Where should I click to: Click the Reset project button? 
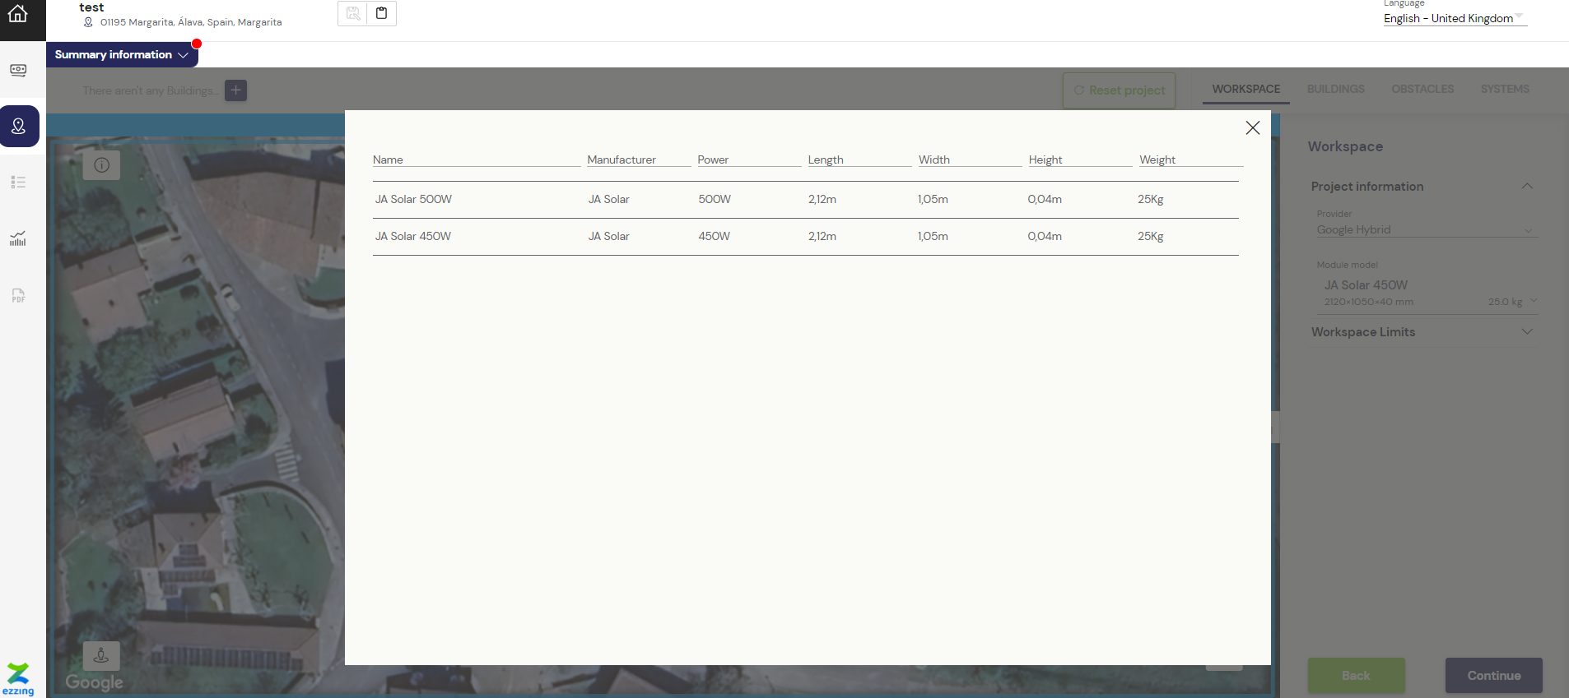pos(1119,90)
